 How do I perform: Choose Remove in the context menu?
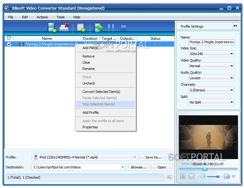click(105, 56)
